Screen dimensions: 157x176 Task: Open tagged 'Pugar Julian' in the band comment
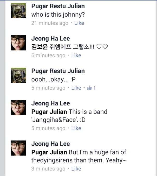[x=49, y=112]
